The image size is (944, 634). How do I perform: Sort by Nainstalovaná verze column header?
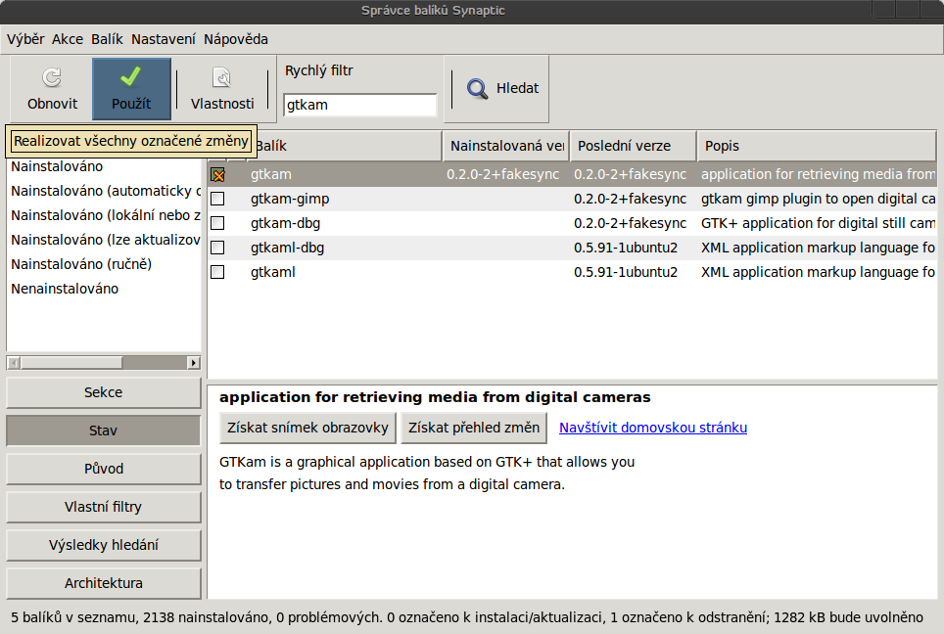(506, 146)
